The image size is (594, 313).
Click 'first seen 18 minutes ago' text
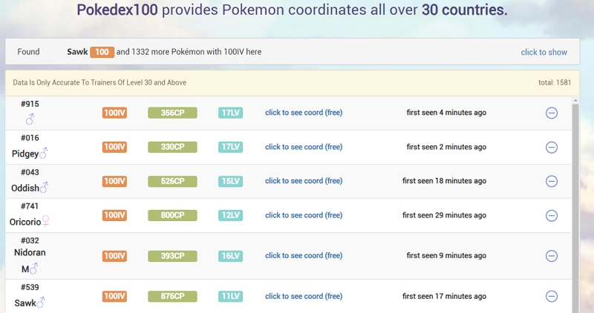[x=444, y=181]
